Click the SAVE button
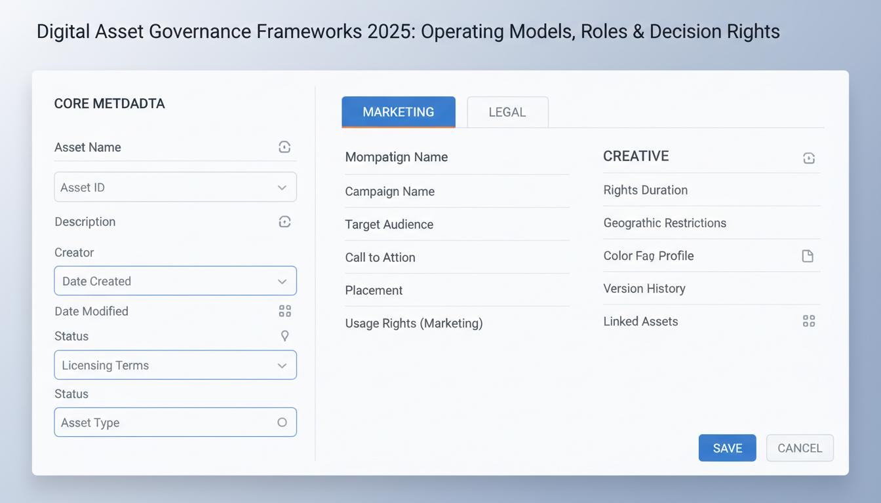 click(727, 447)
